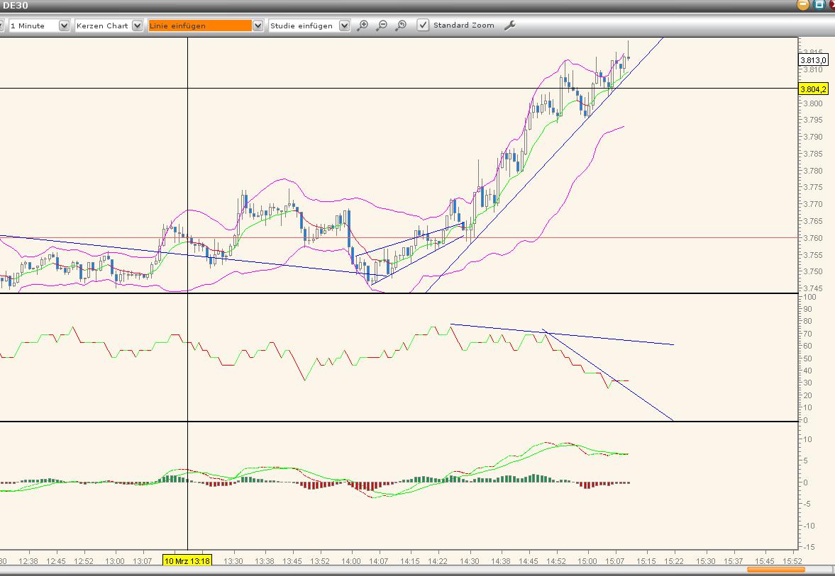Image resolution: width=835 pixels, height=576 pixels.
Task: Click the yellow 3.804,2 price marker
Action: click(814, 89)
